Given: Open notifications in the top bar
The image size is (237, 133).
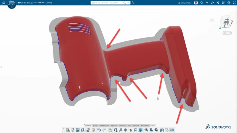Looking at the screenshot, I should point(202,3).
